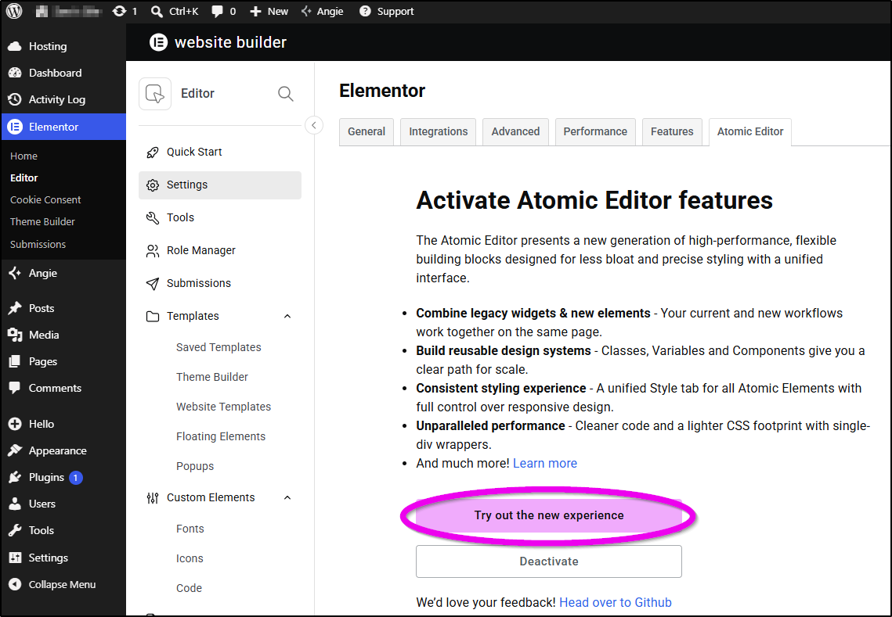Screen dimensions: 892x617
Task: Switch to the Performance tab
Action: tap(595, 132)
